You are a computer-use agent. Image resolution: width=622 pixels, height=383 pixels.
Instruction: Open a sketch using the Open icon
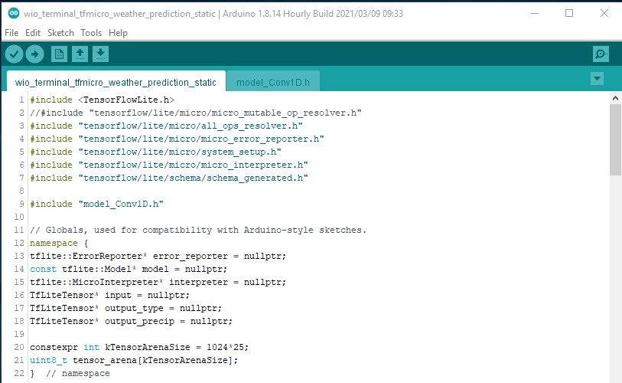click(x=80, y=54)
